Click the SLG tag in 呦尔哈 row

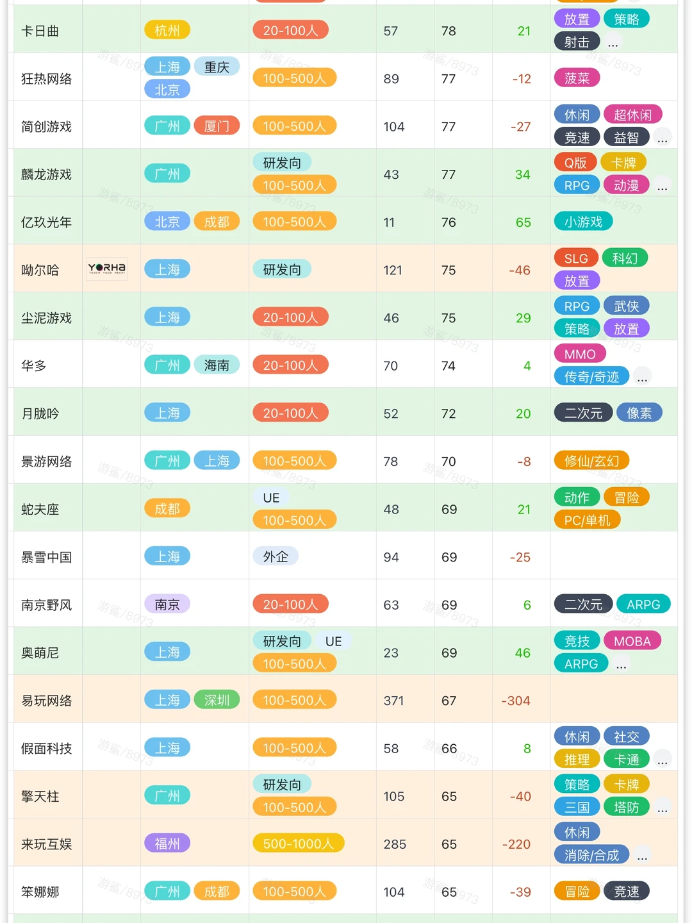pos(576,258)
